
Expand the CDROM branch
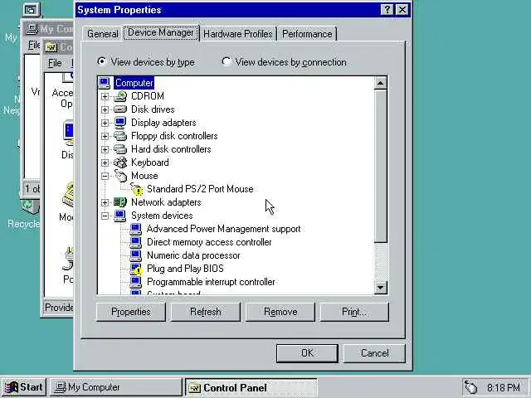point(105,96)
